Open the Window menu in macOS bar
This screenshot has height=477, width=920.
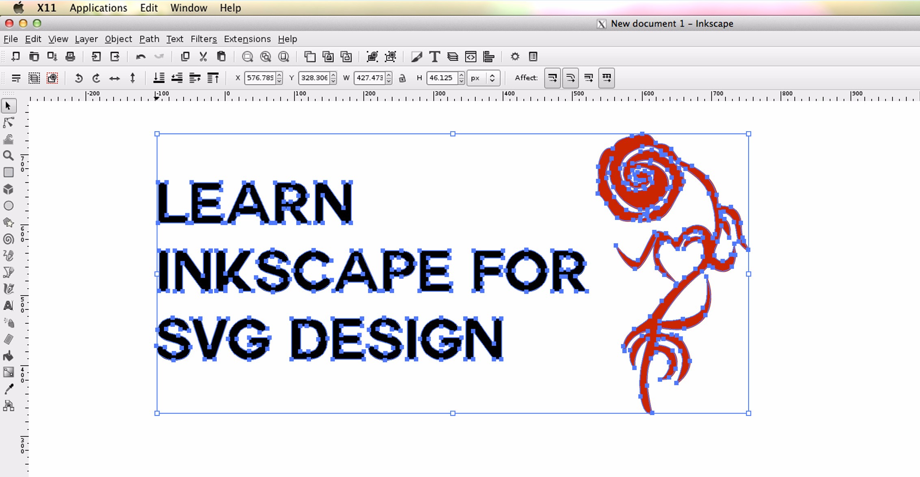click(x=189, y=8)
